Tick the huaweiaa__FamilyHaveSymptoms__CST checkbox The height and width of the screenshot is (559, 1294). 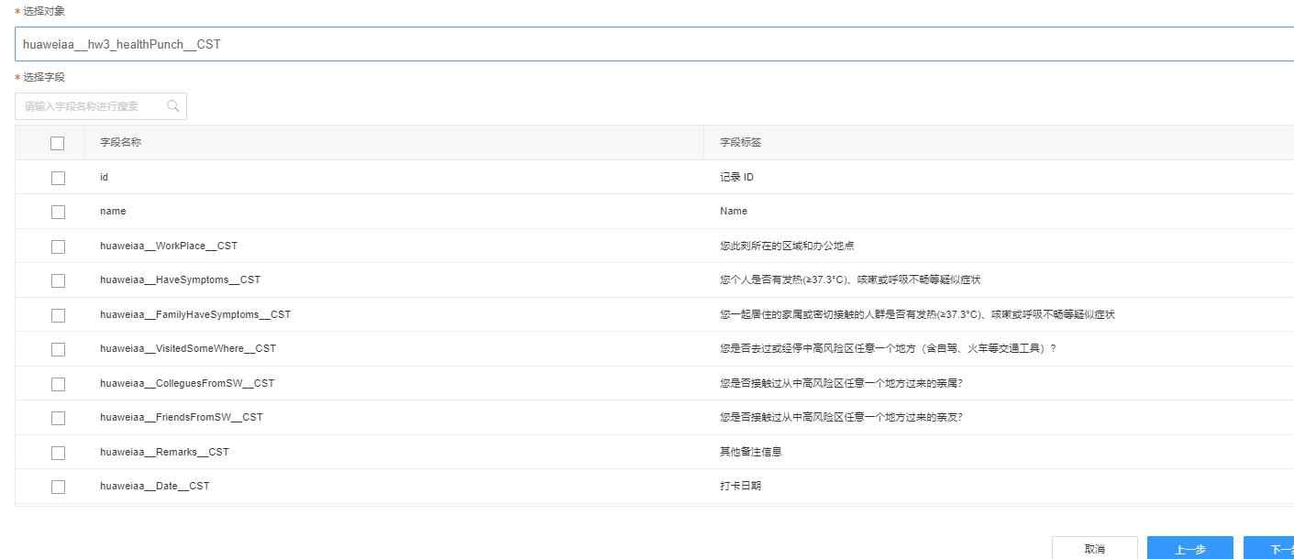coord(58,315)
